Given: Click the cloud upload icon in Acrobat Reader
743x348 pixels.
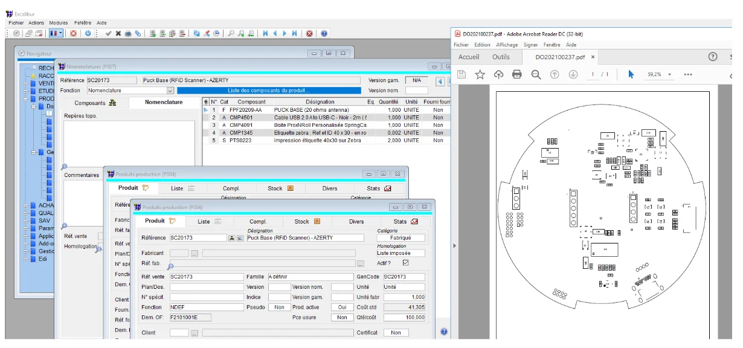Looking at the screenshot, I should tap(498, 74).
